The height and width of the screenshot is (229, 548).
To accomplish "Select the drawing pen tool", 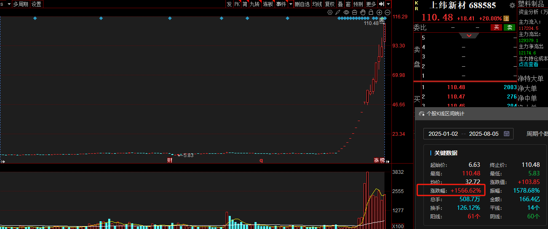I will 338,13.
